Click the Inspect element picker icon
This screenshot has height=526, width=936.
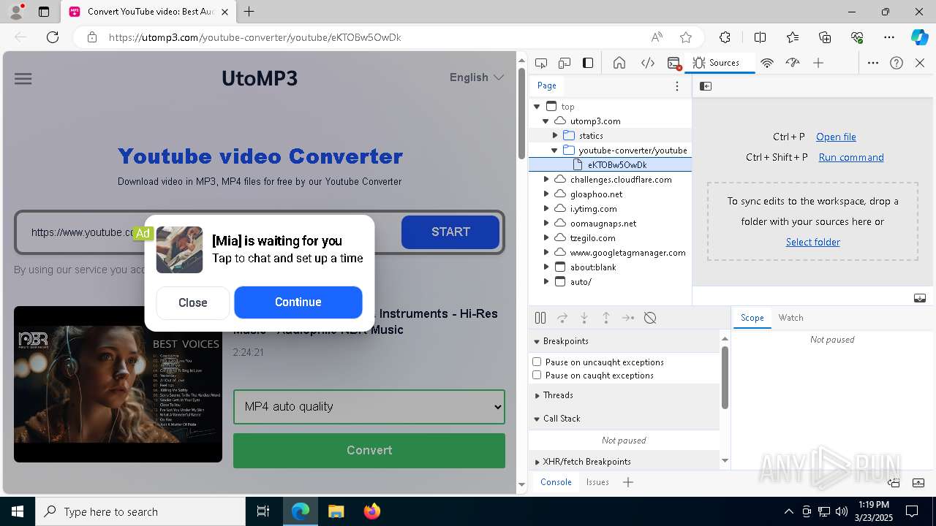click(x=541, y=63)
